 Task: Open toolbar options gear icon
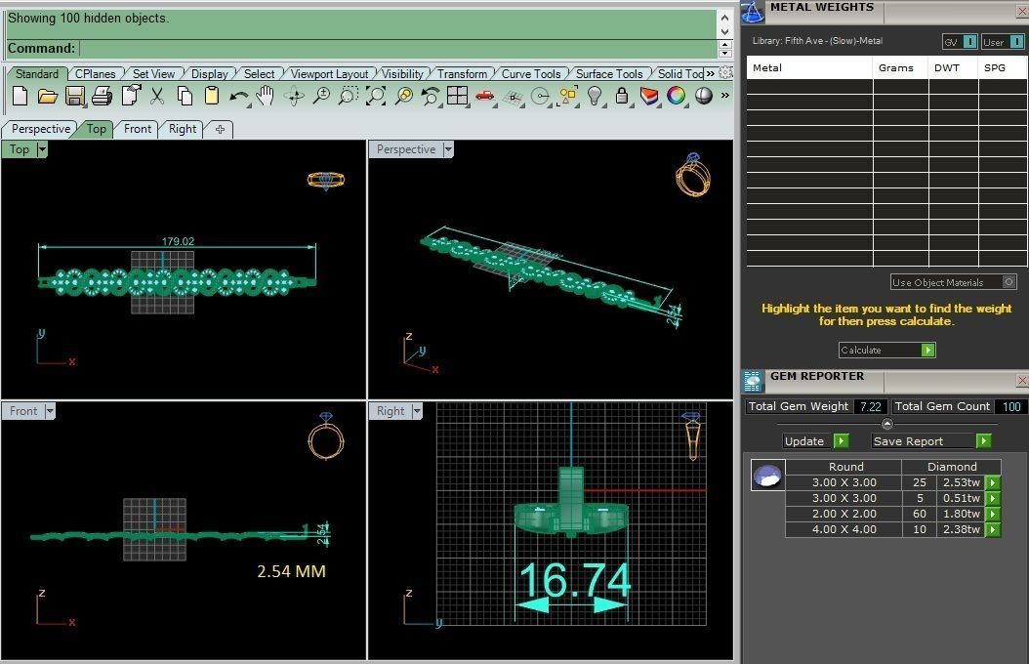(x=725, y=73)
